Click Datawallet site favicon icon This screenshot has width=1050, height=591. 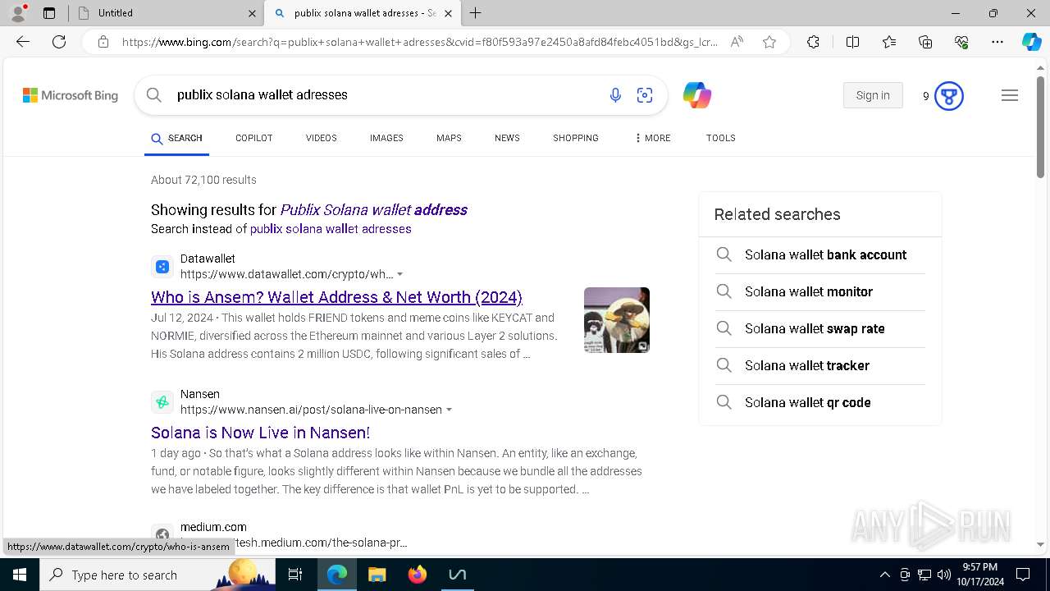tap(162, 267)
